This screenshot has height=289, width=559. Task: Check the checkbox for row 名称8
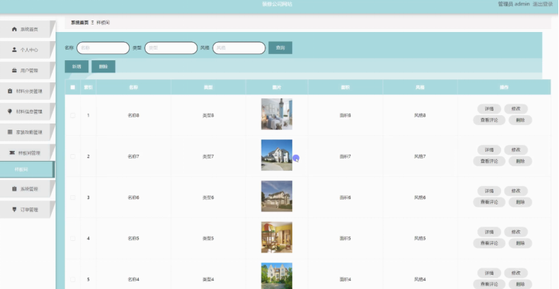click(72, 115)
